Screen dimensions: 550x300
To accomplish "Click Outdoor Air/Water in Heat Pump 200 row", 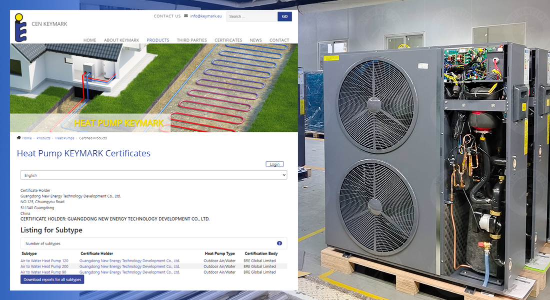I will [219, 267].
